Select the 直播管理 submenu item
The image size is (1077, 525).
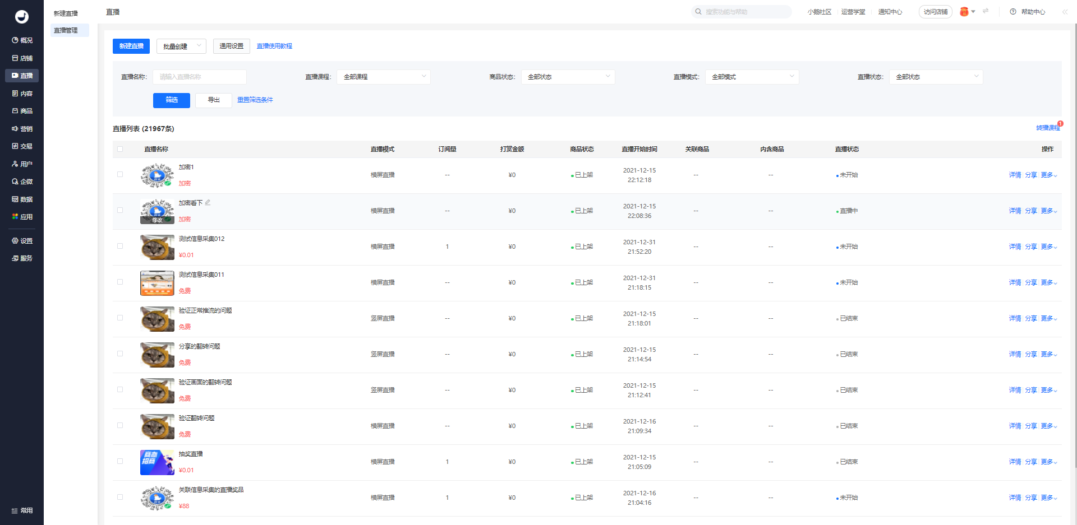(x=66, y=30)
